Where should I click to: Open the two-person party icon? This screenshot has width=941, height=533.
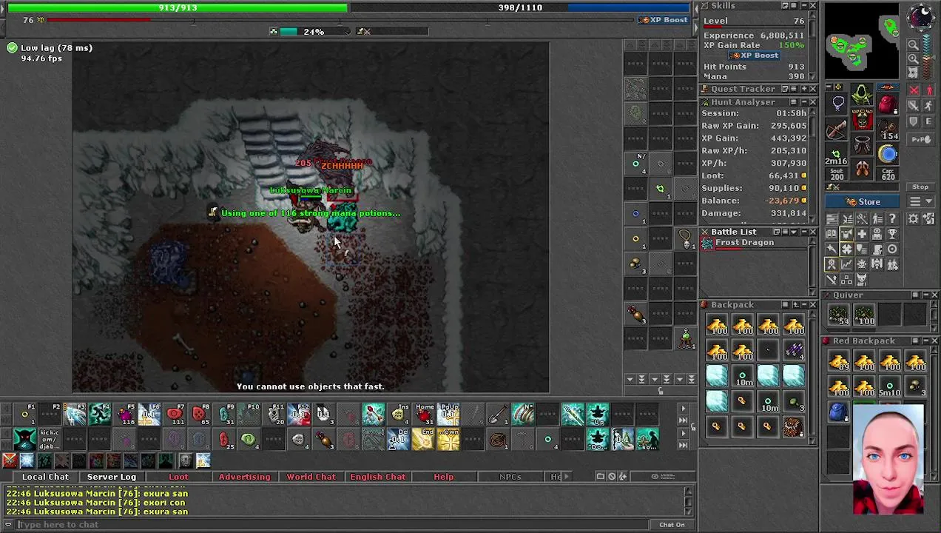click(893, 264)
